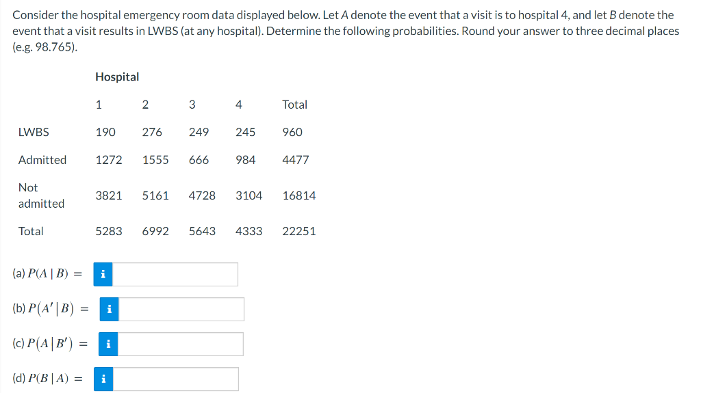Click the Admitted total value 4477
This screenshot has height=393, width=701.
click(x=296, y=160)
